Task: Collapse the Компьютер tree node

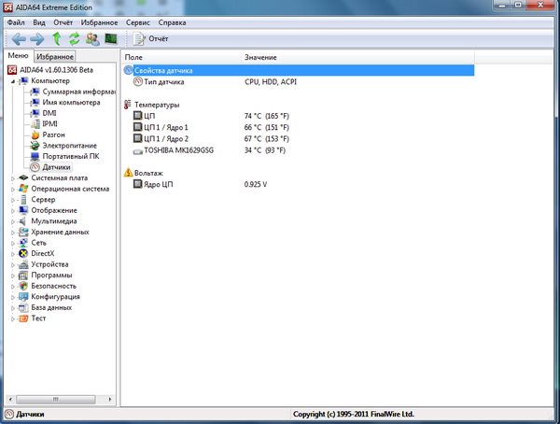Action: click(x=13, y=81)
